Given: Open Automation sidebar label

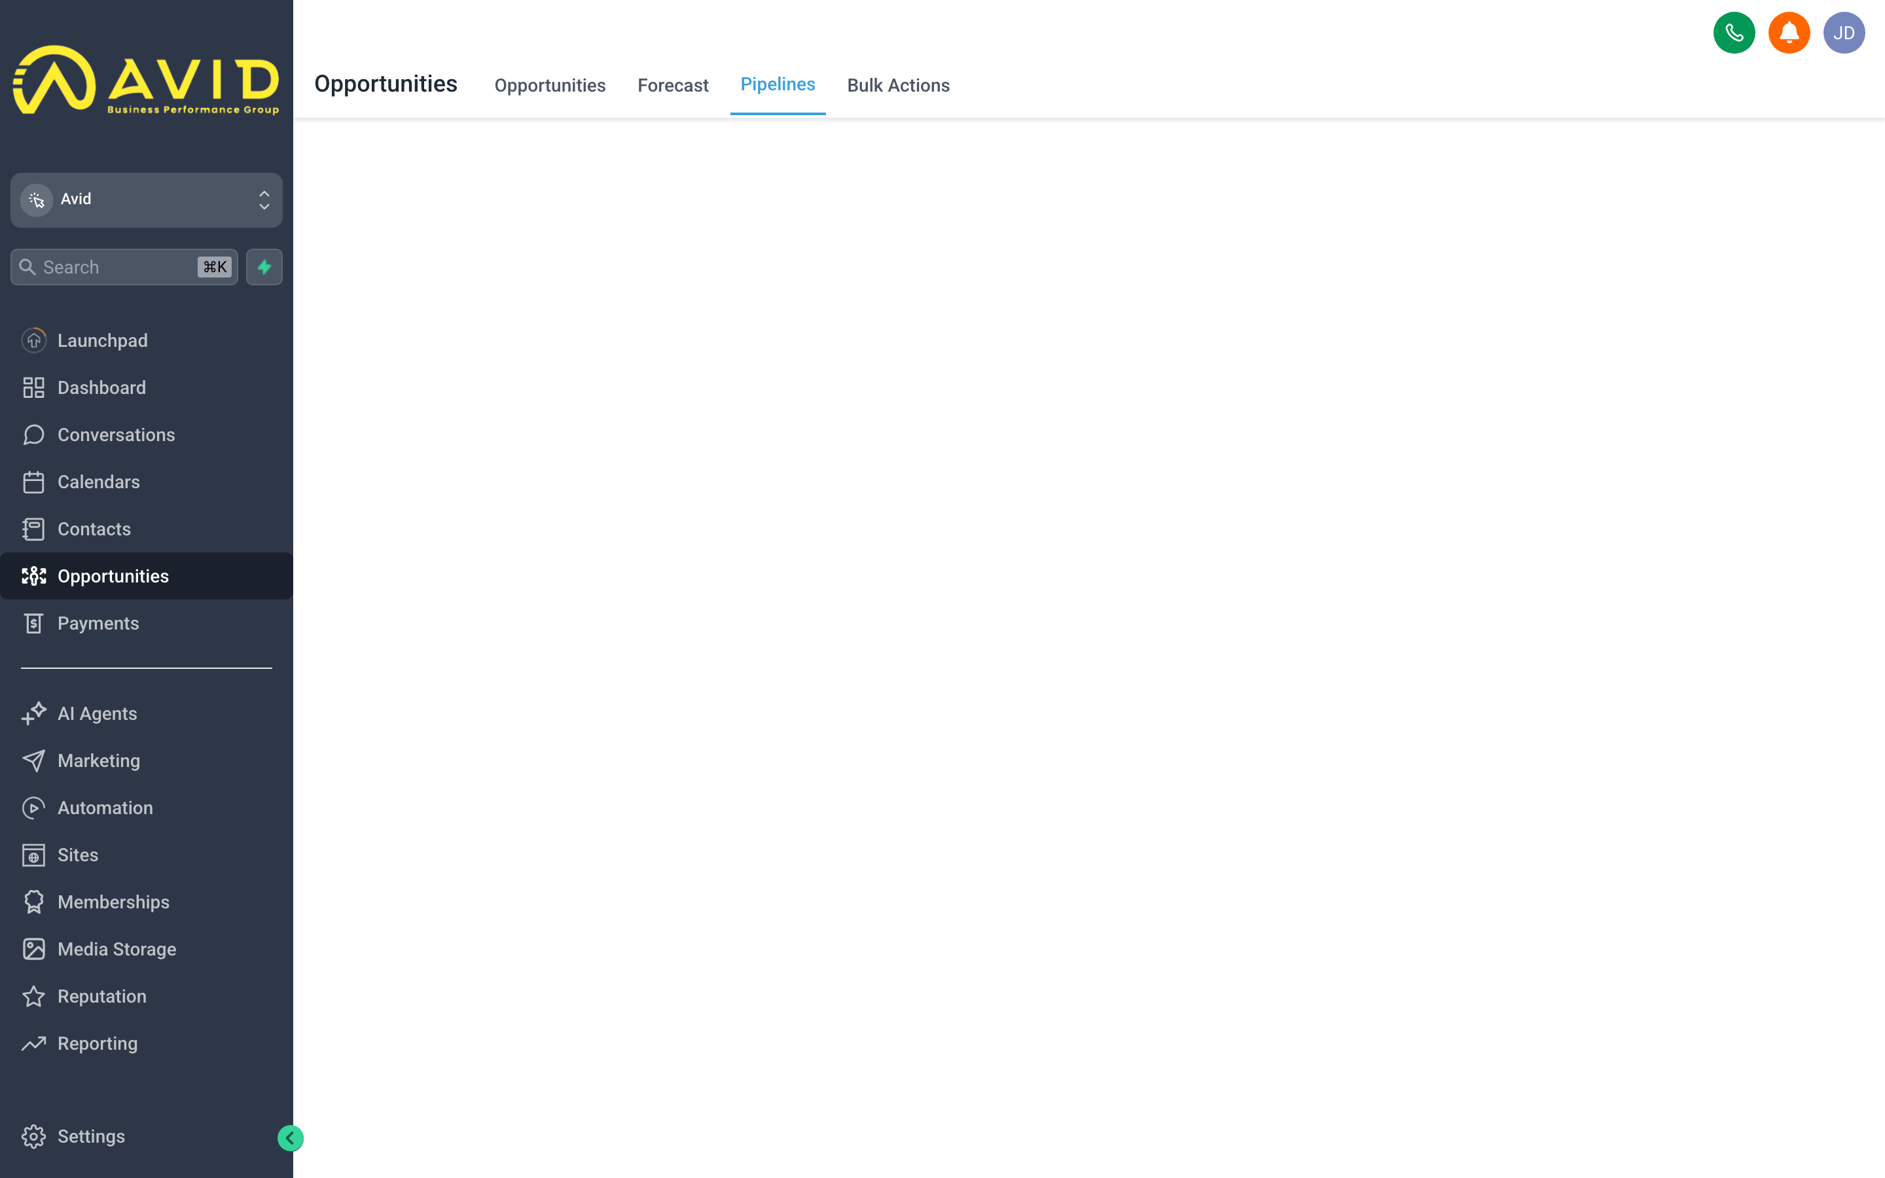Looking at the screenshot, I should click(105, 808).
